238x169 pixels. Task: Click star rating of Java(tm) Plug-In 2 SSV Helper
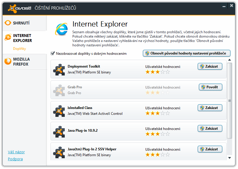point(157,155)
